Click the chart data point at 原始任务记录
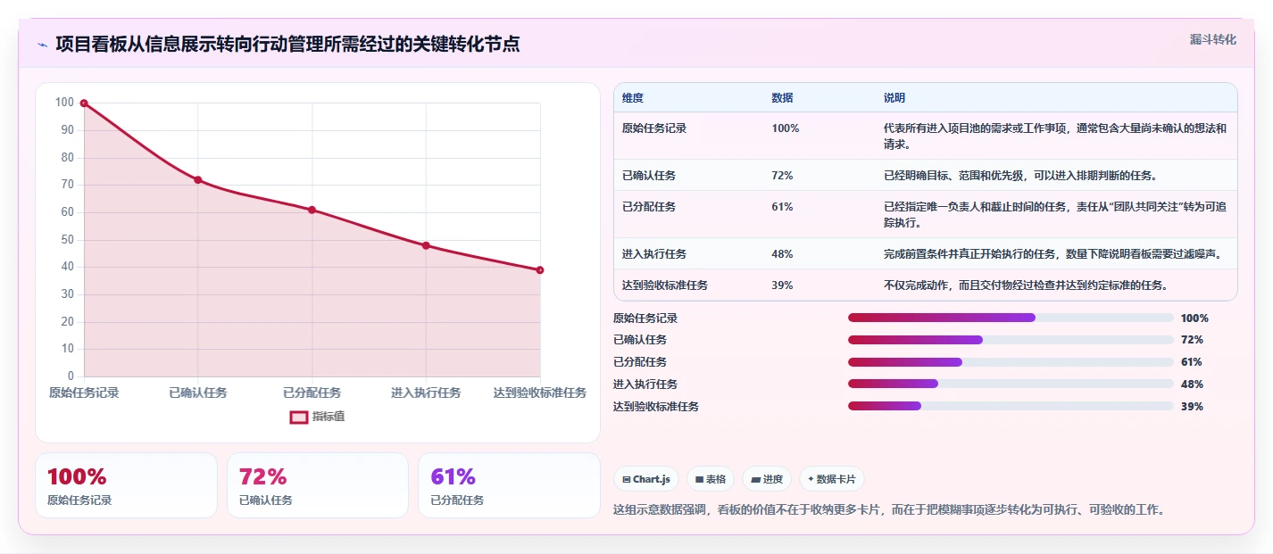Image resolution: width=1273 pixels, height=554 pixels. (84, 103)
